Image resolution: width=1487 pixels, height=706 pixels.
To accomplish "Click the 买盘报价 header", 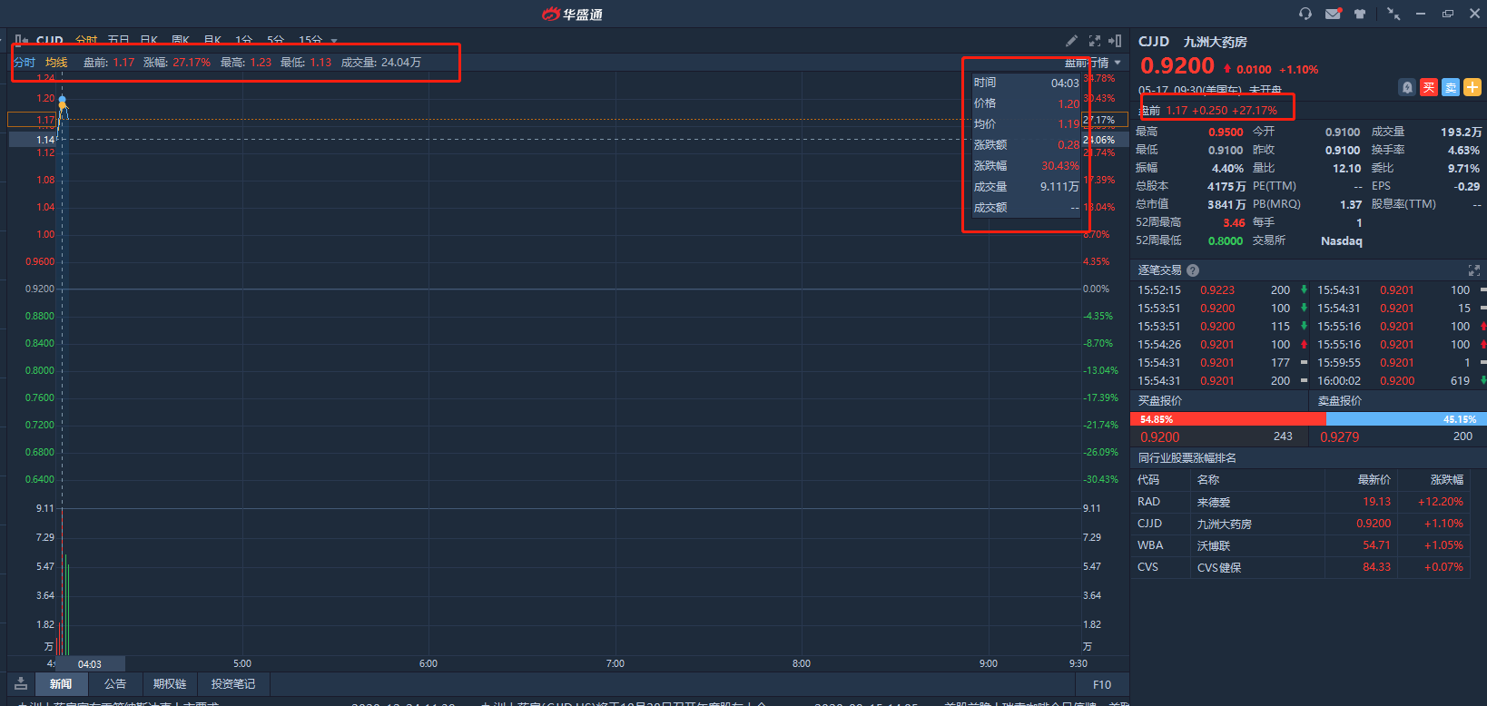I will [x=1160, y=401].
